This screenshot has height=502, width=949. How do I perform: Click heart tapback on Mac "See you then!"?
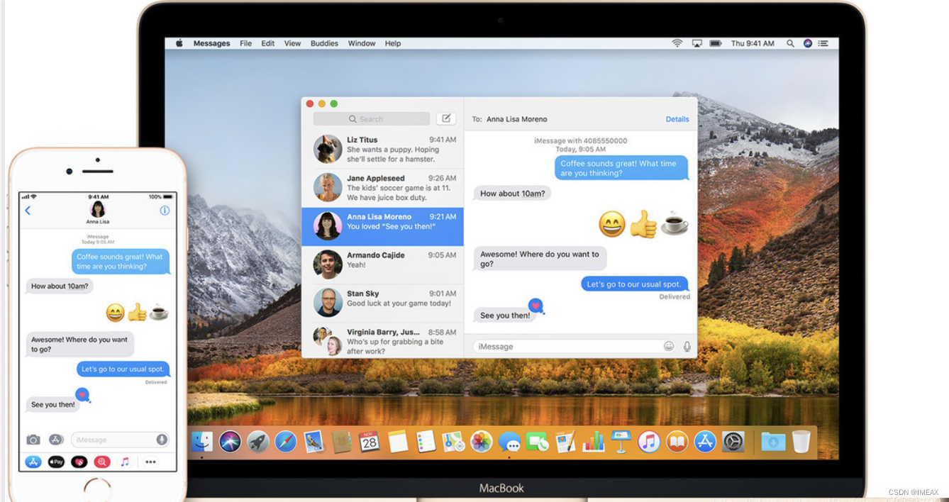coord(536,306)
